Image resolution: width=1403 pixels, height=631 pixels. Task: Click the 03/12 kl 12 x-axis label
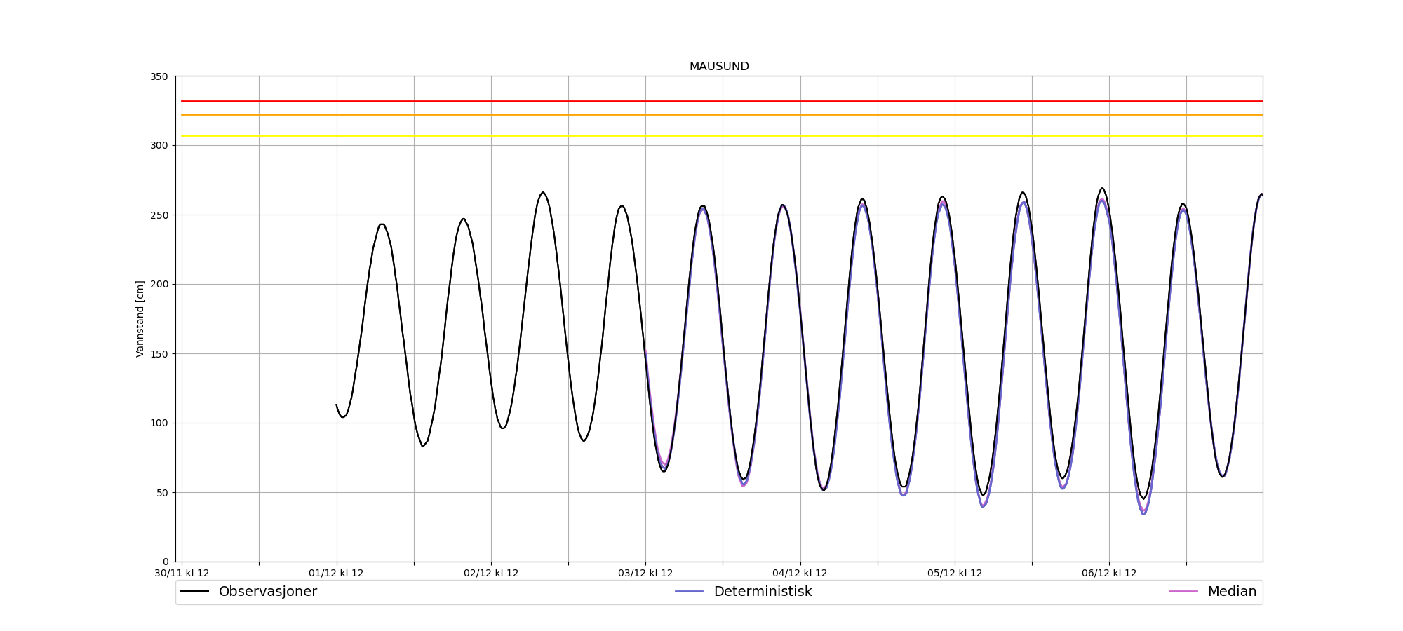[645, 574]
